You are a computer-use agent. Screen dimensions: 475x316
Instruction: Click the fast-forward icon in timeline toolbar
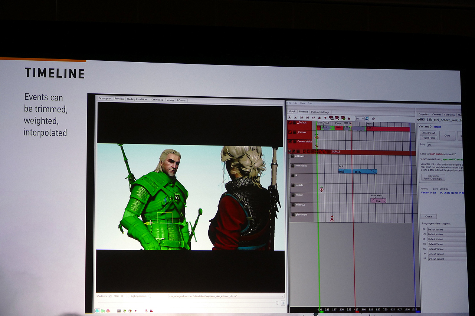[314, 117]
